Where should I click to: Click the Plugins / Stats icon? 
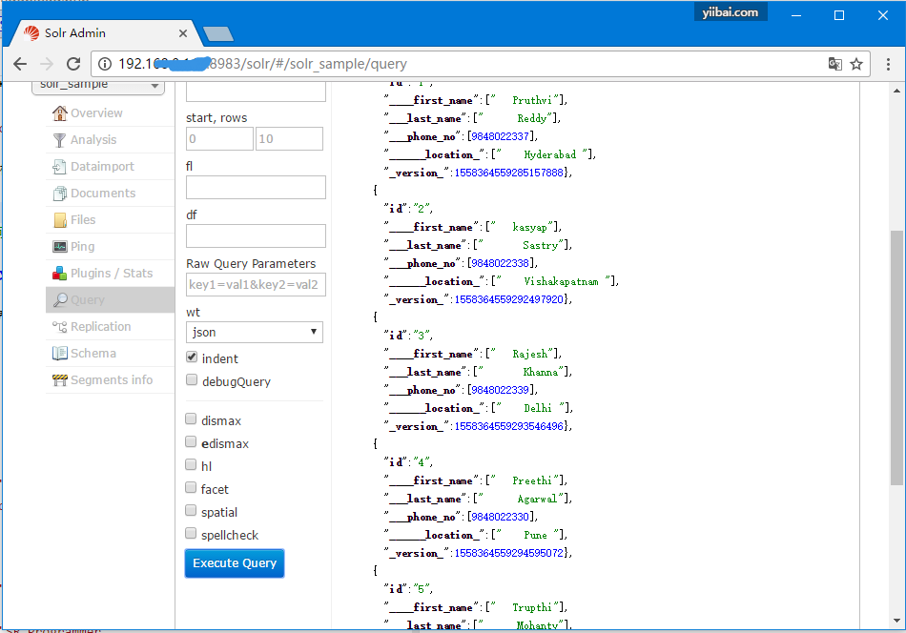(60, 274)
